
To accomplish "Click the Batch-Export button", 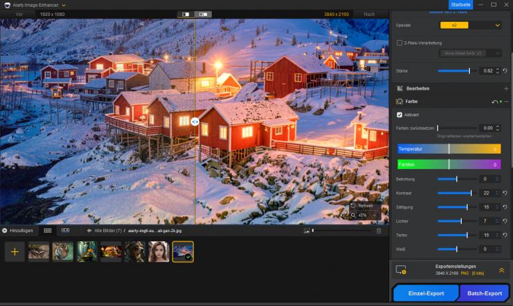I will point(484,293).
